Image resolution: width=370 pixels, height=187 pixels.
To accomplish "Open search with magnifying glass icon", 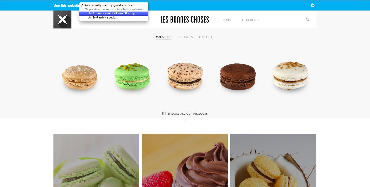I will pyautogui.click(x=307, y=19).
